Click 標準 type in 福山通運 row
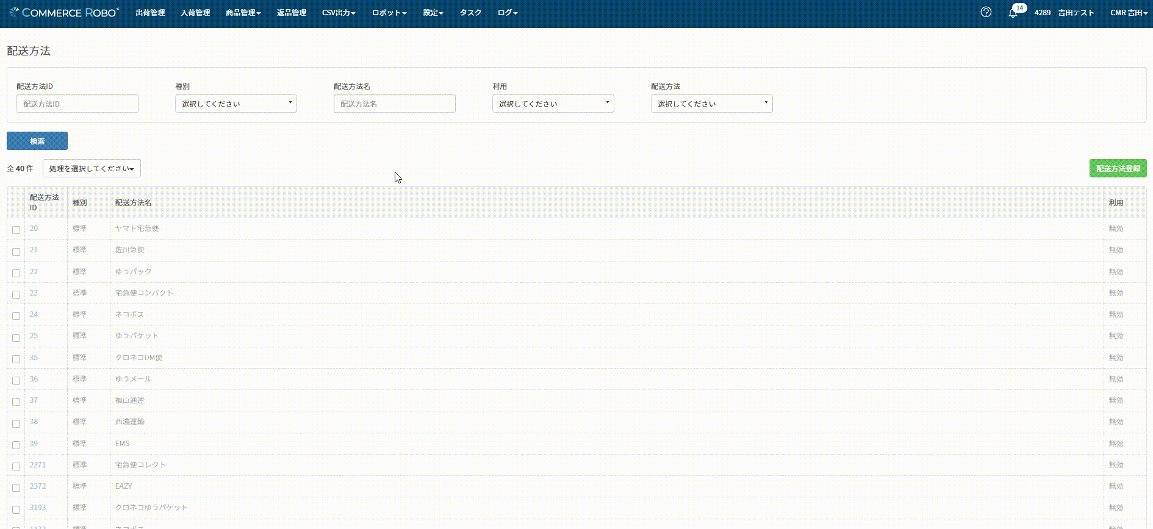This screenshot has height=529, width=1153. click(x=80, y=400)
